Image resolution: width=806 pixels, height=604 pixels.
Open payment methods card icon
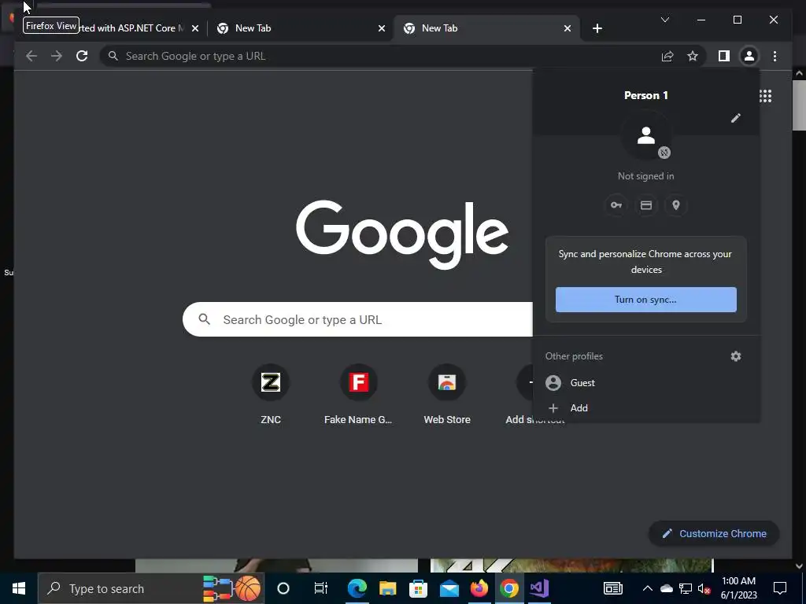[646, 205]
